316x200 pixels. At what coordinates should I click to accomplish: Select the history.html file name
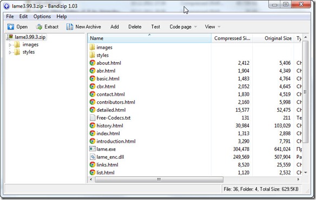[110, 126]
